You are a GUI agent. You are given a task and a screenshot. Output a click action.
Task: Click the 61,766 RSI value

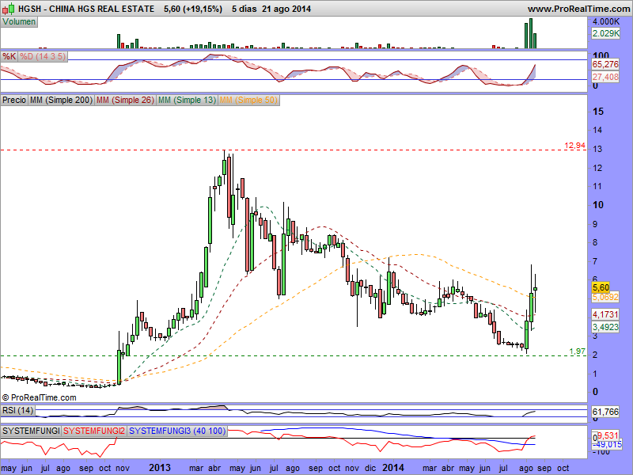[605, 412]
